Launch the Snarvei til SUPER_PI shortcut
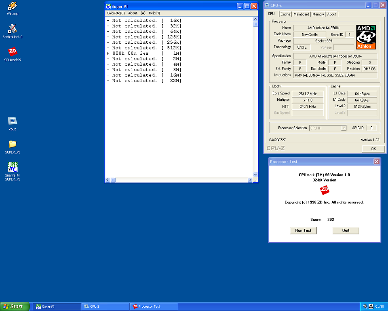This screenshot has width=388, height=311. pyautogui.click(x=13, y=171)
